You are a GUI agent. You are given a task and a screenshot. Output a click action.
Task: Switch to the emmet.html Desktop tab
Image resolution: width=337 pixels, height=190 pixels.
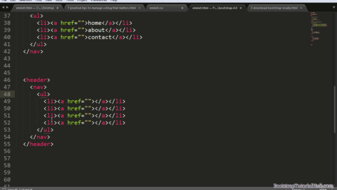pos(35,8)
